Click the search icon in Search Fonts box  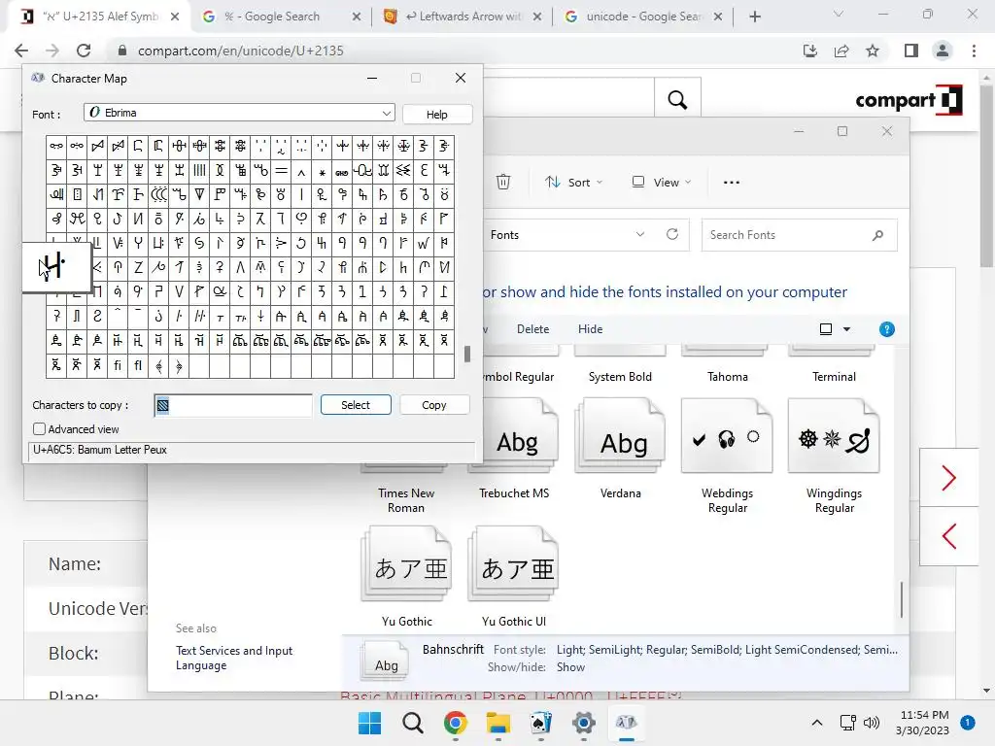pos(877,235)
